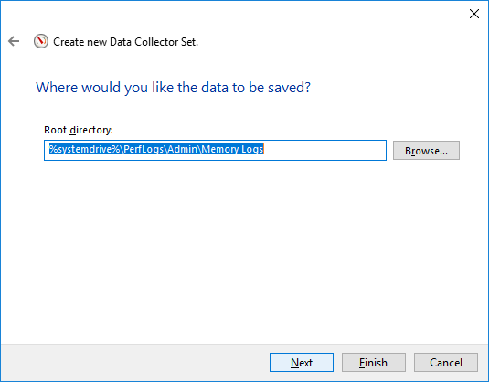Click the highlighted %systemdrive% path text

(x=156, y=149)
